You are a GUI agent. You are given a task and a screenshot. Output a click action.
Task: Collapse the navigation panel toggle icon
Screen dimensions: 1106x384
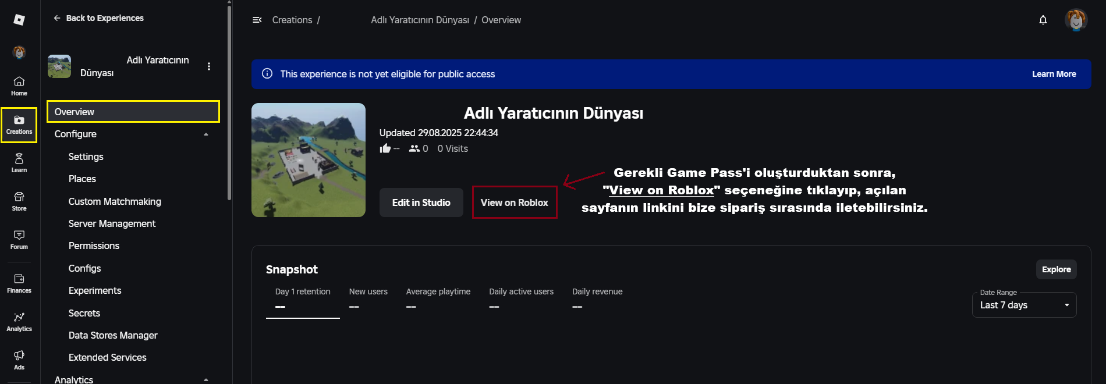click(257, 20)
